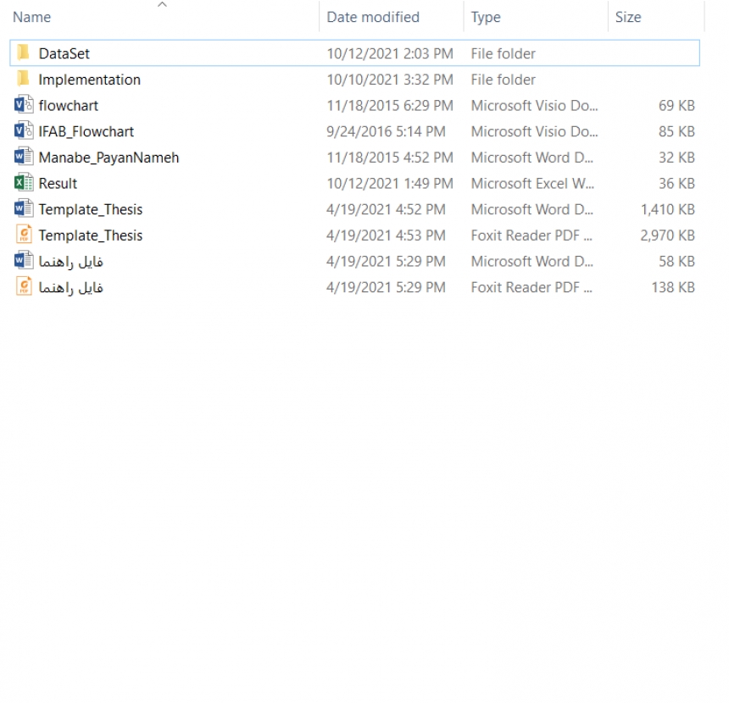Select Template_Thesis dated 4/19/2021 4:52 PM
Image resolution: width=729 pixels, height=703 pixels.
pyautogui.click(x=90, y=209)
